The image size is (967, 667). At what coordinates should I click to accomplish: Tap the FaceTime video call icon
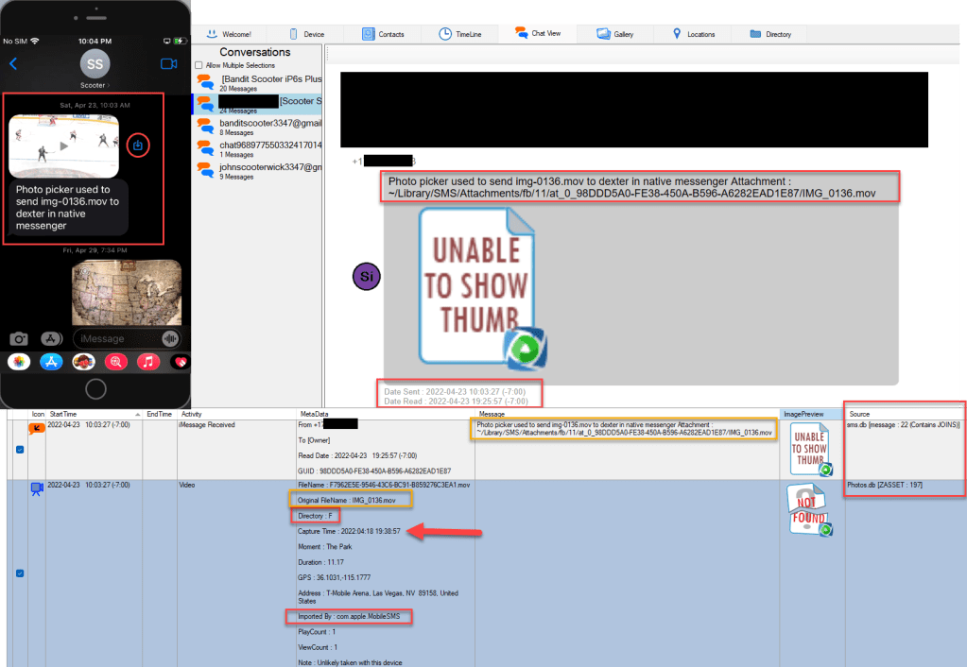tap(169, 64)
